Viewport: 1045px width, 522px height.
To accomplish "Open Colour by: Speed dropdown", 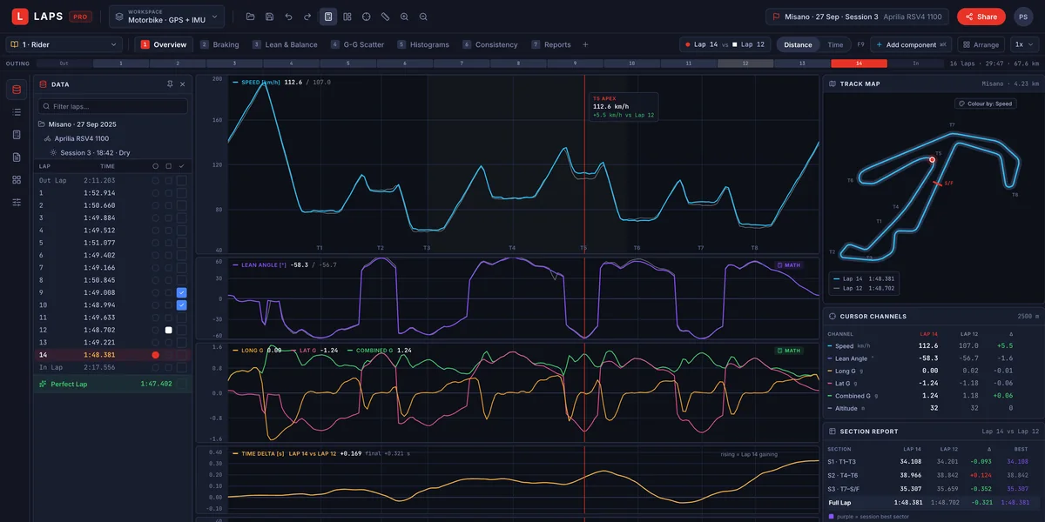I will pyautogui.click(x=984, y=104).
